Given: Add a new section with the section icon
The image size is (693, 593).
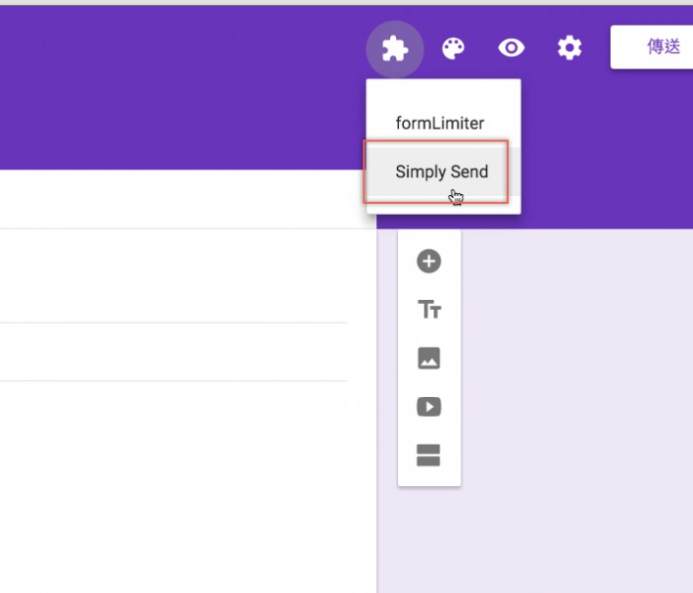Looking at the screenshot, I should point(429,455).
